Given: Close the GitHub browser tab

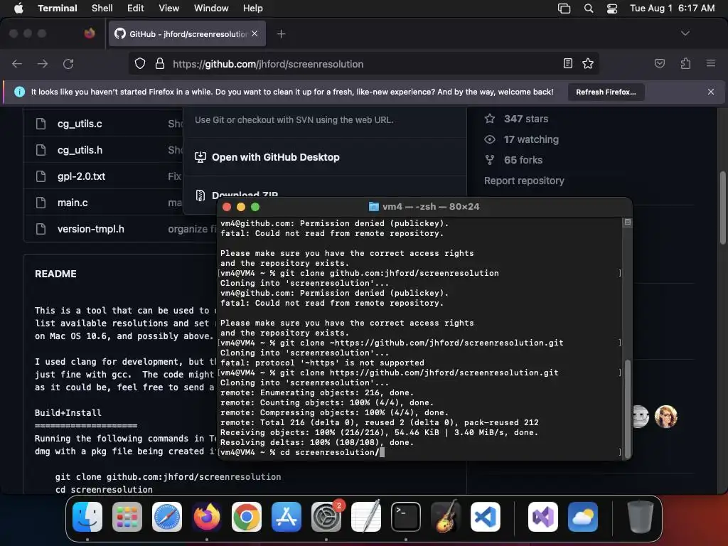Looking at the screenshot, I should point(255,34).
